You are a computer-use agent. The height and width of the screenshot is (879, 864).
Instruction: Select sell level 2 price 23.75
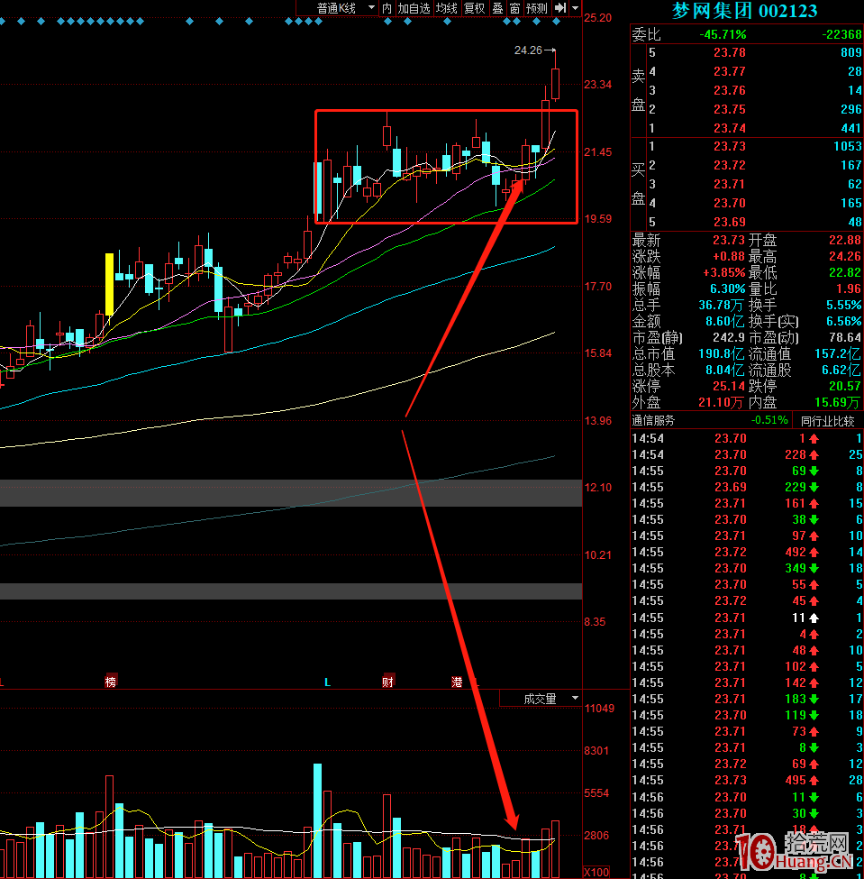click(730, 109)
